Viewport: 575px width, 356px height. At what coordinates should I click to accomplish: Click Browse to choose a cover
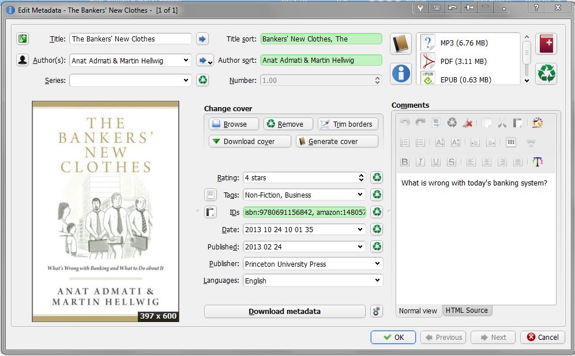[234, 124]
